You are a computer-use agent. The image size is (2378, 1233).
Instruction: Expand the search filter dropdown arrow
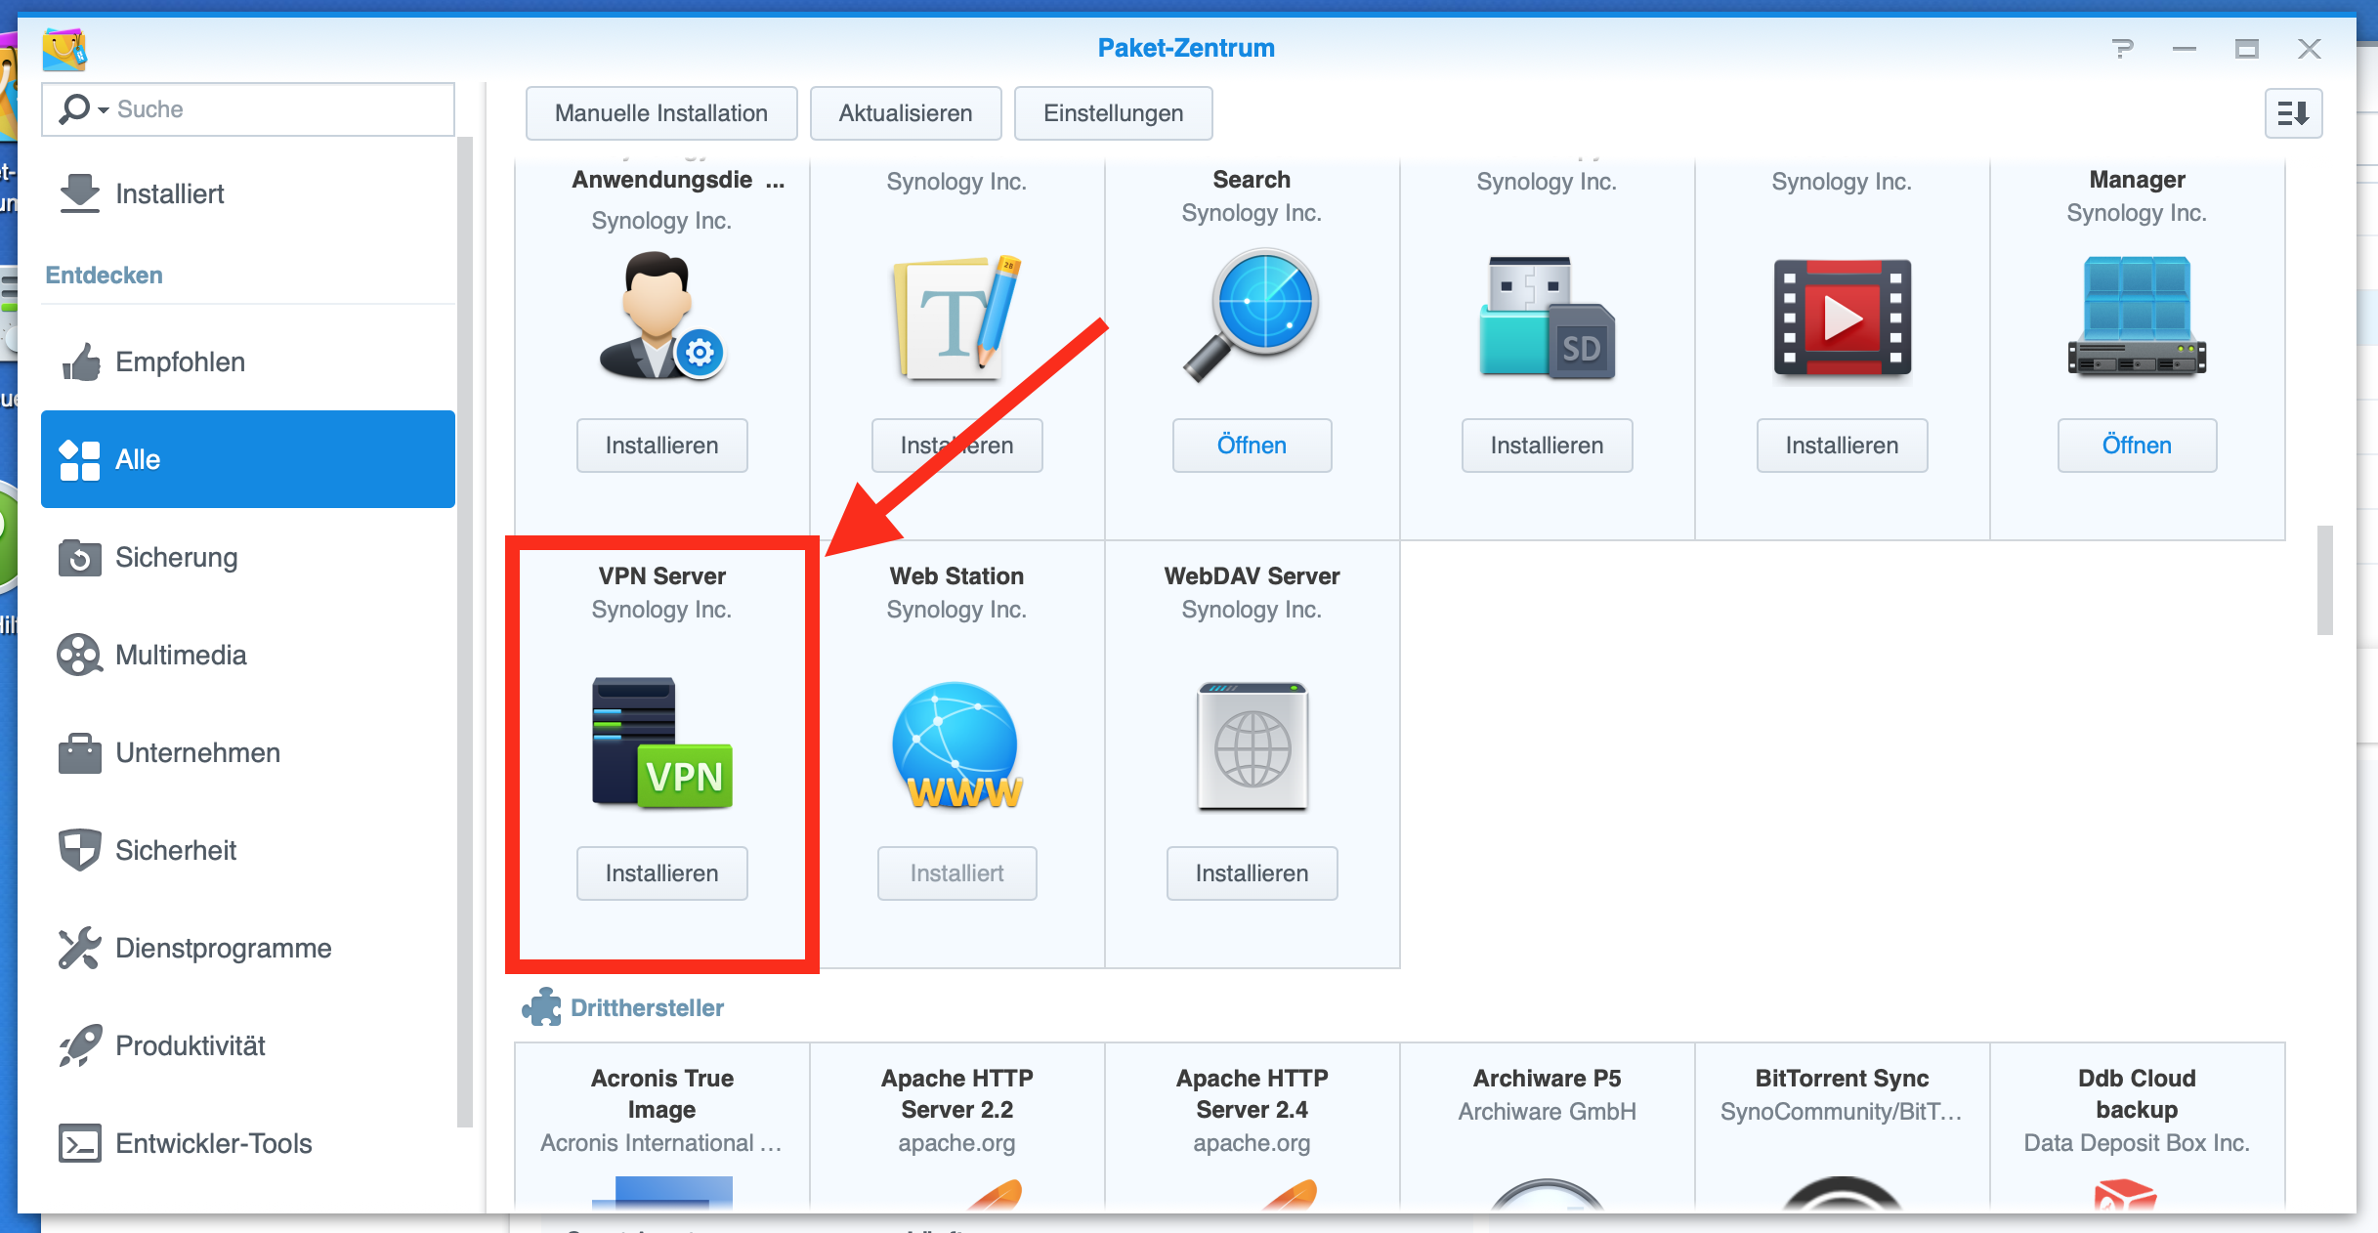[104, 110]
